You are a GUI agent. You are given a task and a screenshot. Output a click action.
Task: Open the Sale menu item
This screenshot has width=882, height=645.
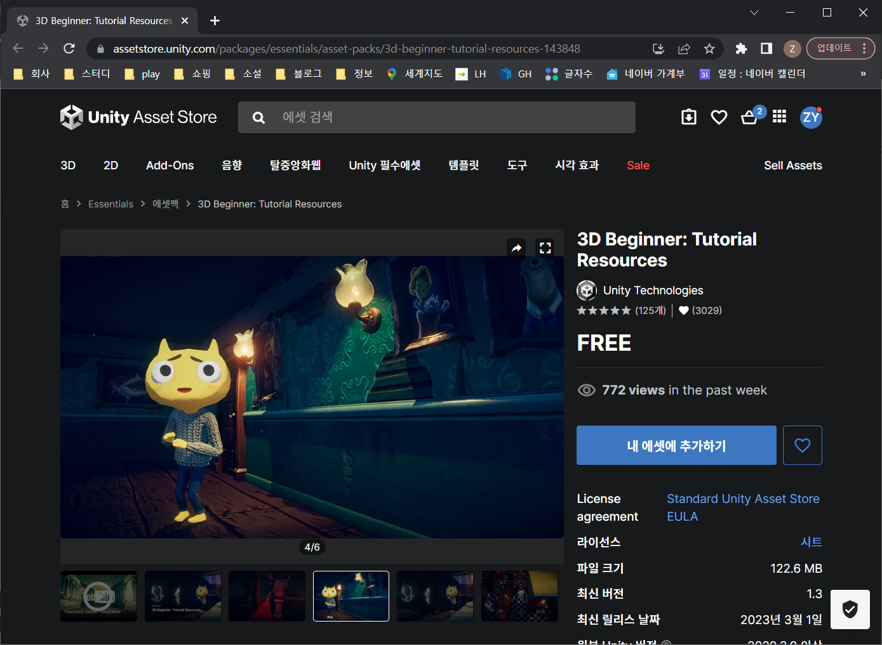pyautogui.click(x=638, y=166)
